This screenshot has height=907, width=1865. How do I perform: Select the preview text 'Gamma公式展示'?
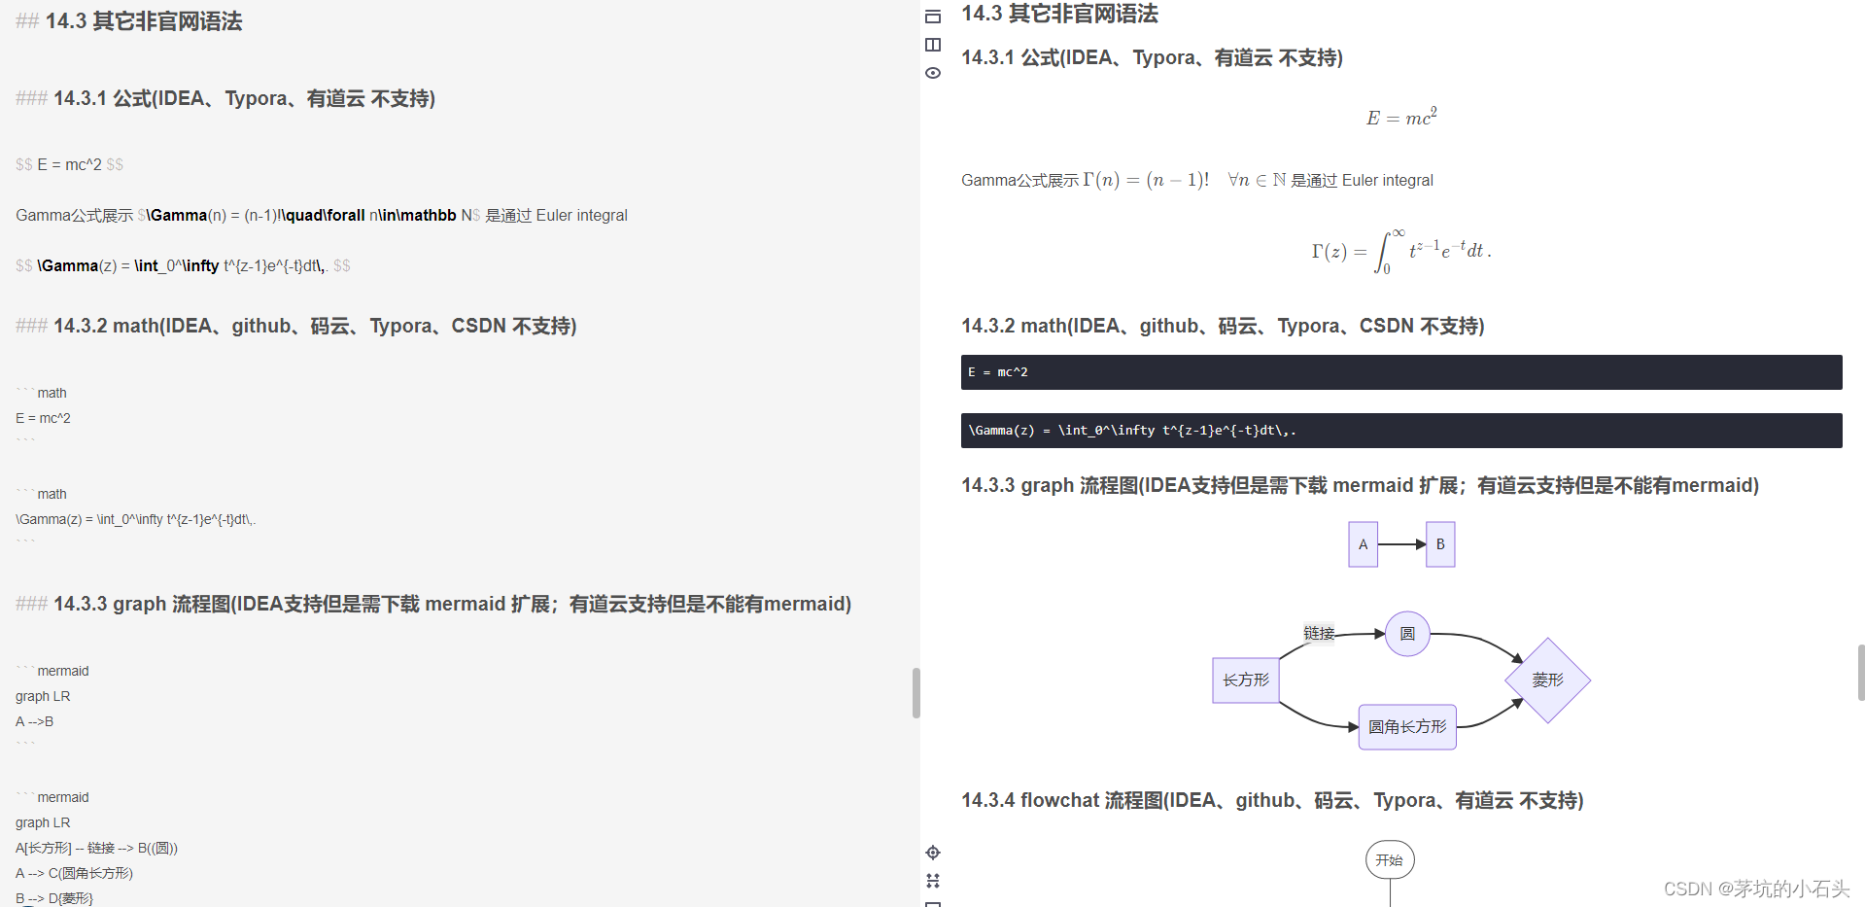pyautogui.click(x=1019, y=180)
